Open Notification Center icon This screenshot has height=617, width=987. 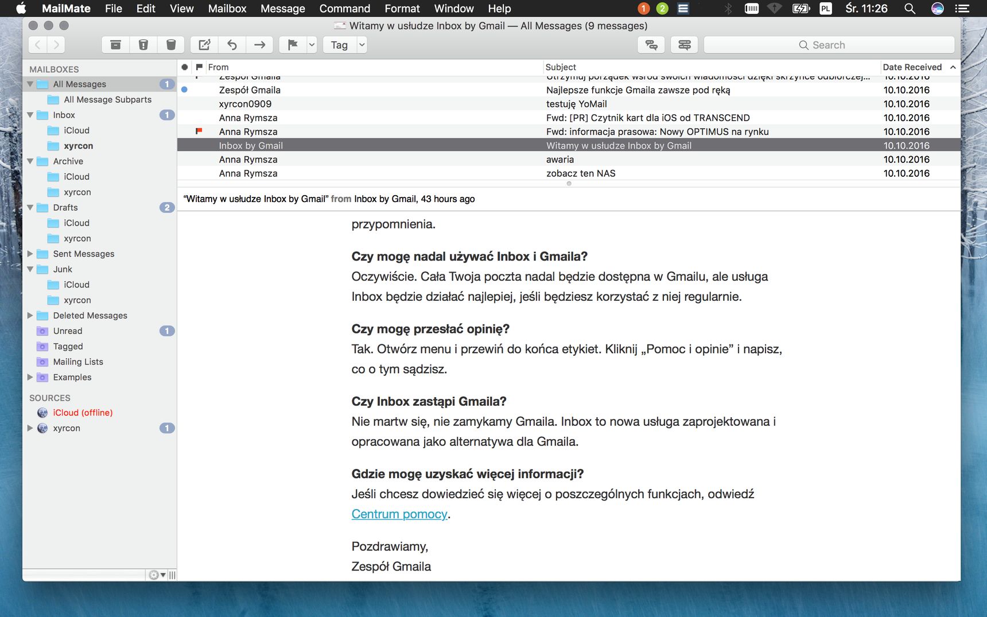click(x=962, y=9)
